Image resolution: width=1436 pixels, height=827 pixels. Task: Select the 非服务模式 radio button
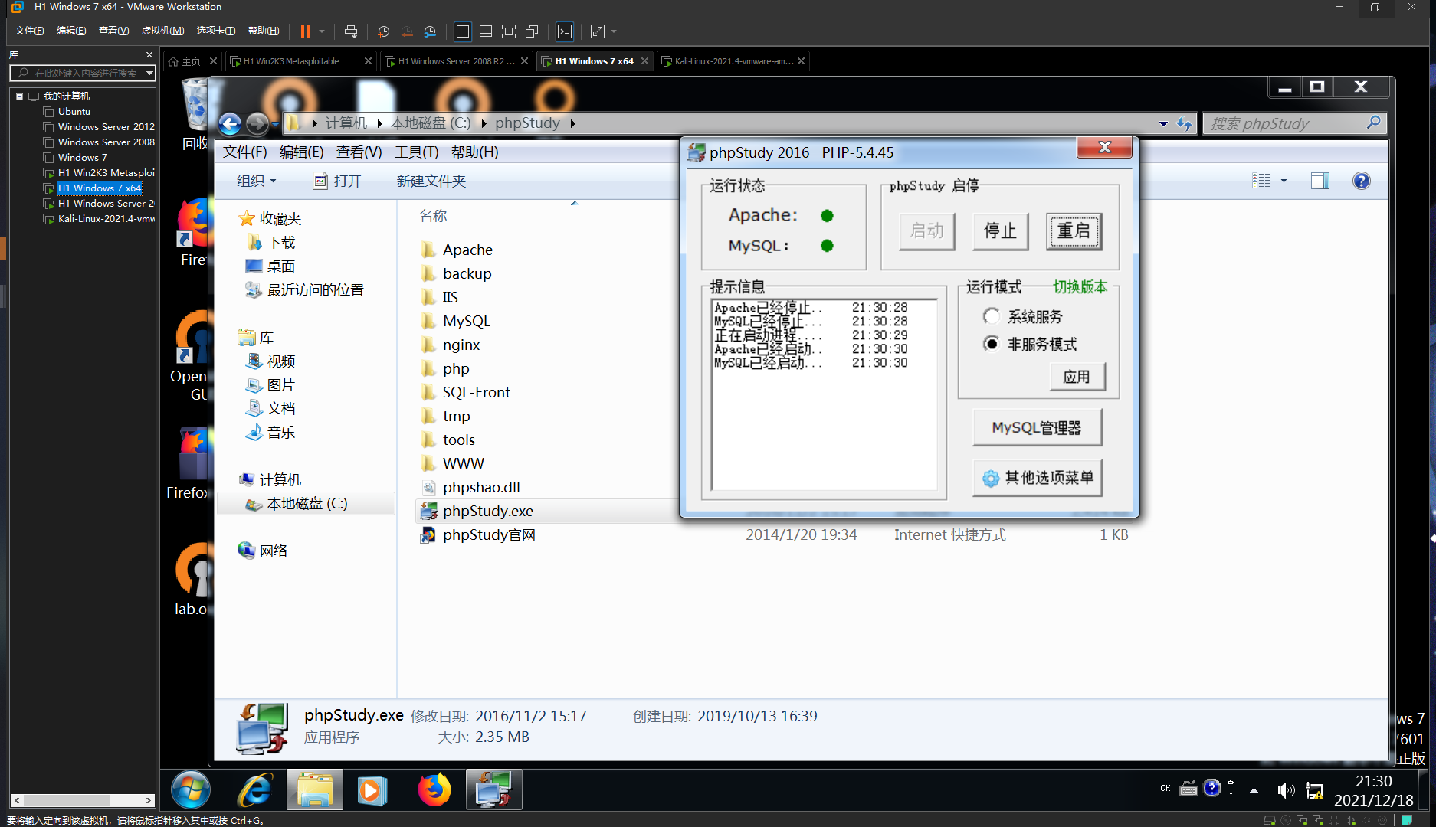click(x=991, y=344)
